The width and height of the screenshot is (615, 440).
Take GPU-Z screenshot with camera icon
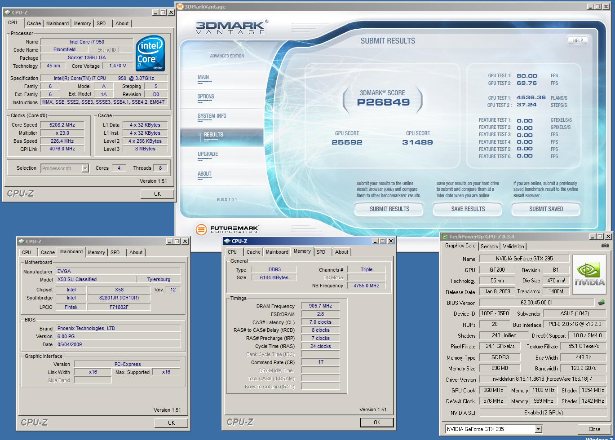pyautogui.click(x=605, y=246)
